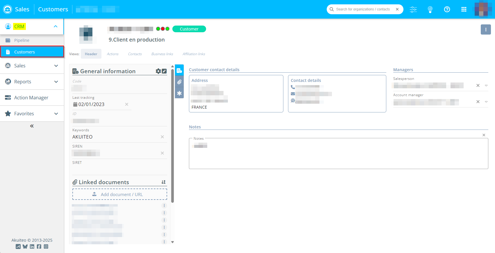495x253 pixels.
Task: Click General information gear settings icon
Action: tap(158, 71)
